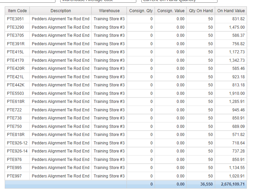
Task: Select item code PTE926-12
Action: tap(17, 143)
